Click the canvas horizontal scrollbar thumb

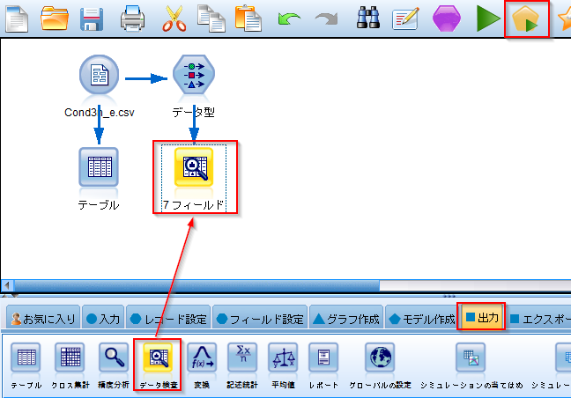(x=197, y=285)
